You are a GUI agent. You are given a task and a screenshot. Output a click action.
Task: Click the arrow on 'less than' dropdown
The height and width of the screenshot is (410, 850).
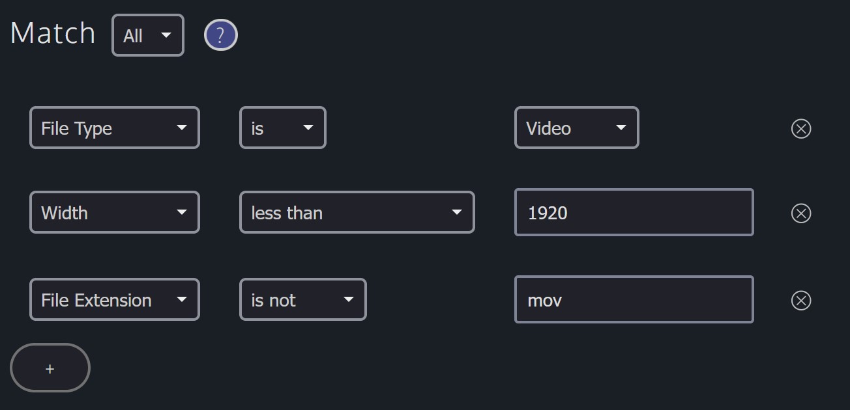pyautogui.click(x=456, y=212)
